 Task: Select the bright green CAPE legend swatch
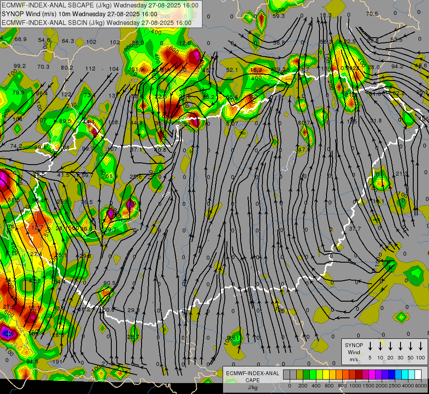(313, 375)
